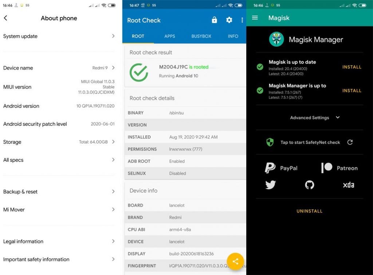Image resolution: width=373 pixels, height=275 pixels.
Task: Tap the green SafetyNet shield icon
Action: [270, 142]
